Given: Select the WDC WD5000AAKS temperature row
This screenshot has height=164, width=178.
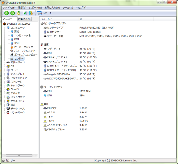Looking at the screenshot, I should (69, 79).
